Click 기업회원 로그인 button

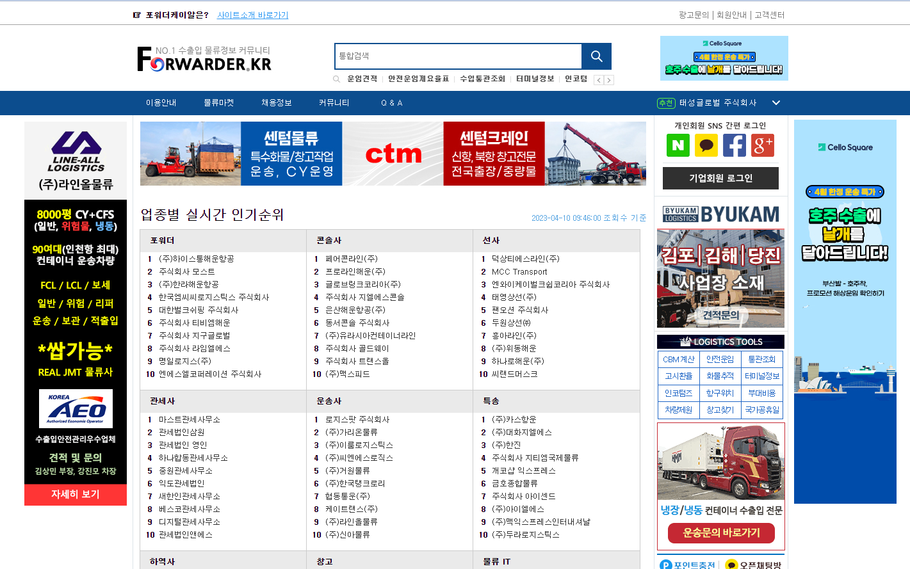pos(720,178)
